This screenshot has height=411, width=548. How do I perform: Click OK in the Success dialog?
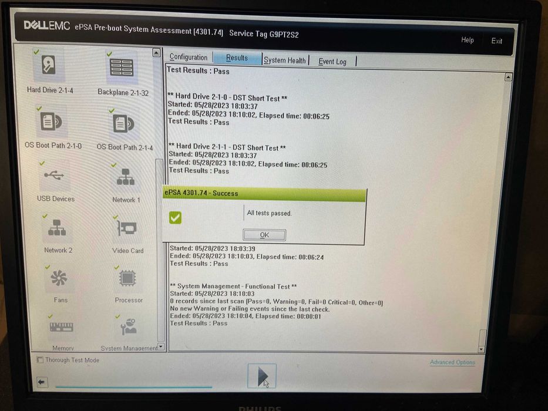264,235
